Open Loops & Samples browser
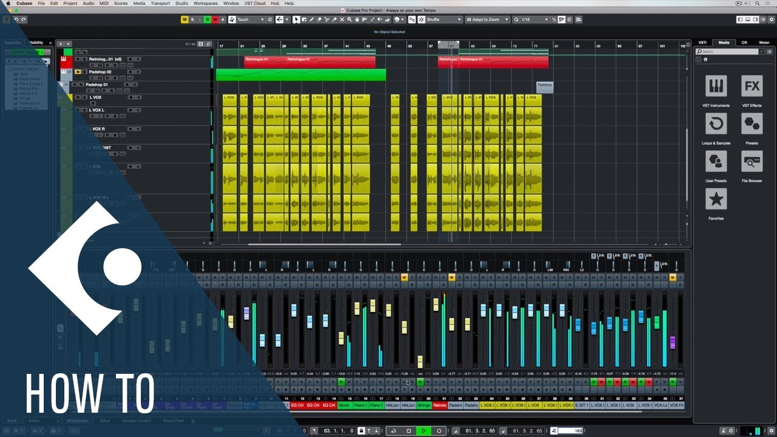The height and width of the screenshot is (437, 777). [716, 124]
